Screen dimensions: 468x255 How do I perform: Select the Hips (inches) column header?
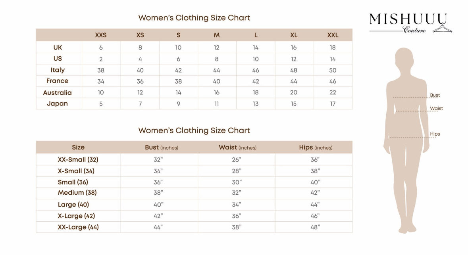click(316, 148)
